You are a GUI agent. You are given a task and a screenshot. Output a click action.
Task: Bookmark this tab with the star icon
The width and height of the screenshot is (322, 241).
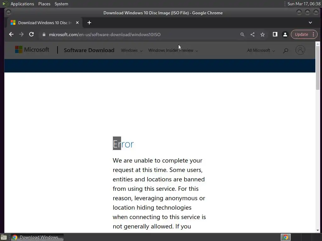point(263,35)
